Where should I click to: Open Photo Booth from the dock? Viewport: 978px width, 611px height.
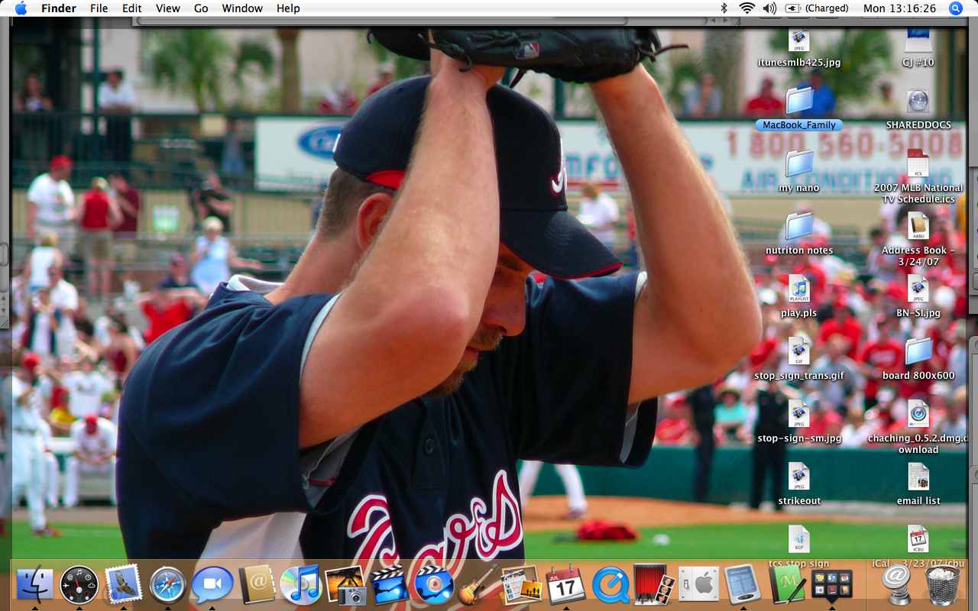(x=654, y=585)
